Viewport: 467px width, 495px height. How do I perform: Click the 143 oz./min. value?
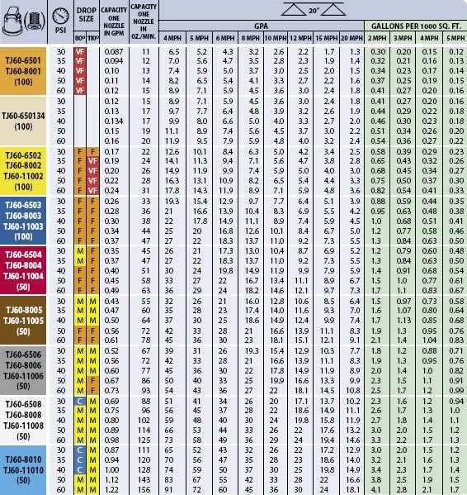pyautogui.click(x=144, y=480)
